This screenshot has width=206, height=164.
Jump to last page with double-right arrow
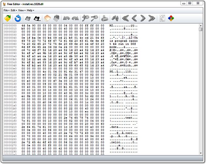click(x=152, y=18)
